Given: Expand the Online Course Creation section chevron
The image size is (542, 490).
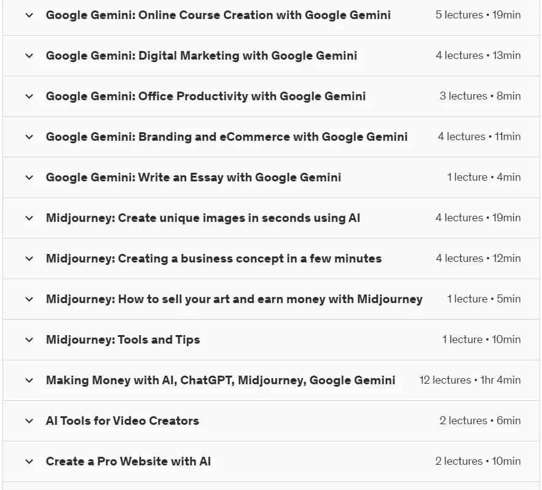Looking at the screenshot, I should pos(29,15).
